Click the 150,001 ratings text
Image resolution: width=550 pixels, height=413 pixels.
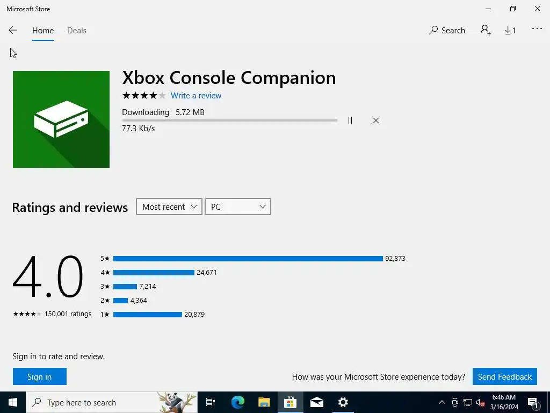pos(68,314)
